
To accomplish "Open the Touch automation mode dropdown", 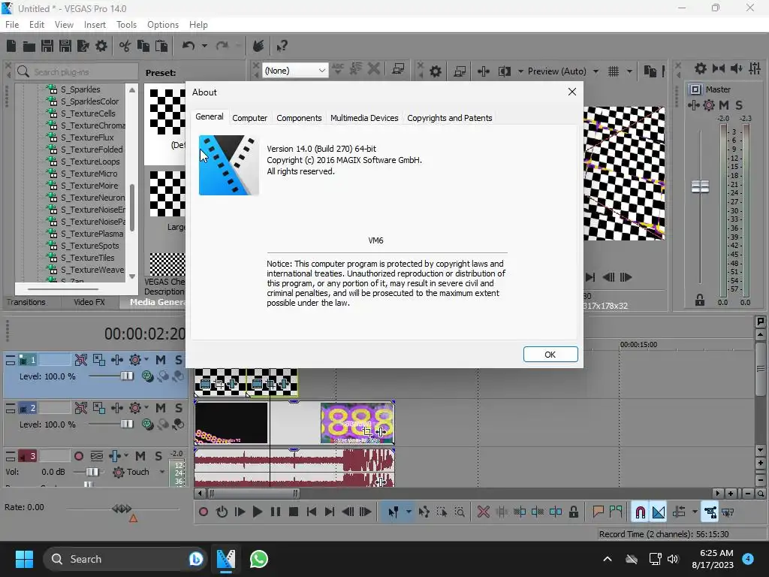I will tap(162, 472).
